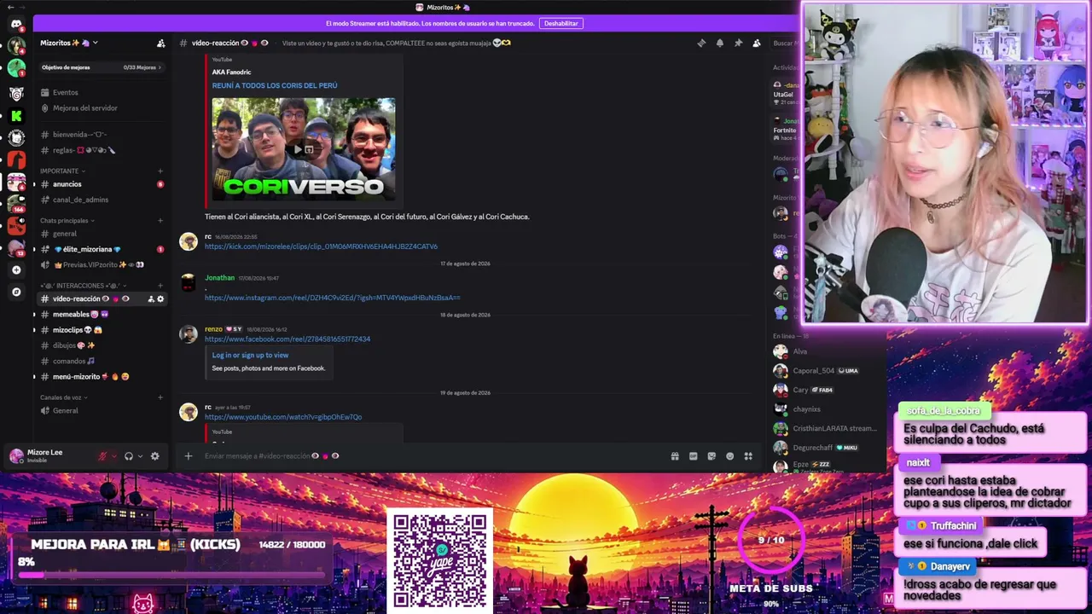The width and height of the screenshot is (1092, 614).
Task: Join the General voice channel
Action: pos(101,411)
